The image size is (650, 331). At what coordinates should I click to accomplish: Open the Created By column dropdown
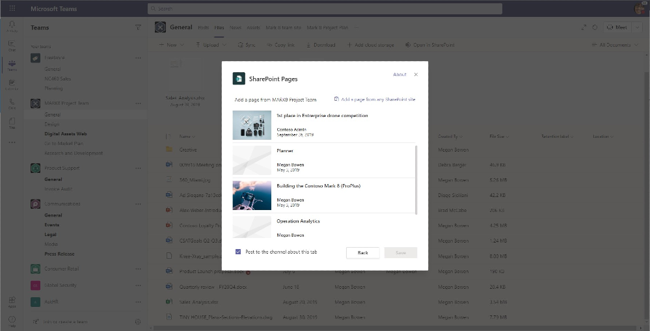tap(450, 137)
